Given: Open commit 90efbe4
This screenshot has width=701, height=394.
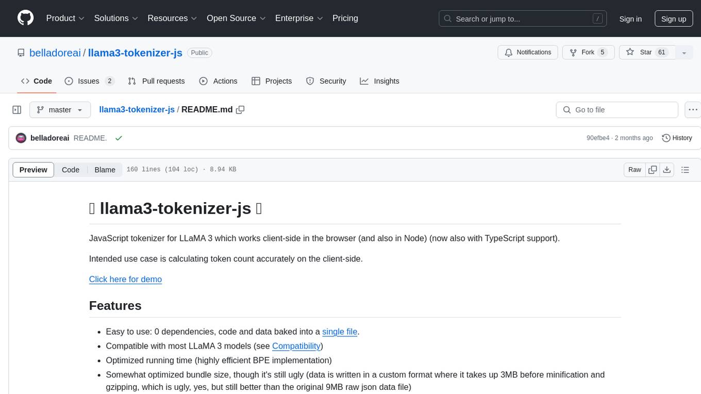Looking at the screenshot, I should pyautogui.click(x=598, y=138).
